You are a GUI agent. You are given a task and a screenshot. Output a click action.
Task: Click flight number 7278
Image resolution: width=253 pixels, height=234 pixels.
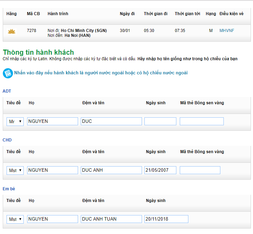[32, 31]
